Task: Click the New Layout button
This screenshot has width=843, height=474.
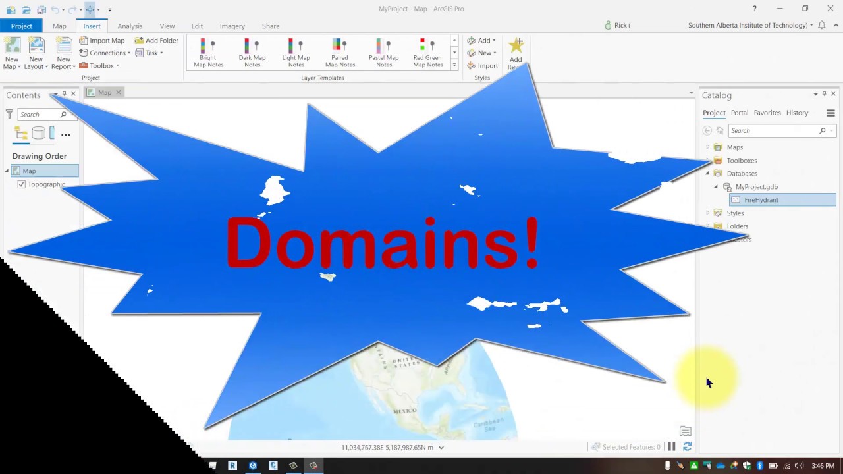Action: click(x=36, y=53)
